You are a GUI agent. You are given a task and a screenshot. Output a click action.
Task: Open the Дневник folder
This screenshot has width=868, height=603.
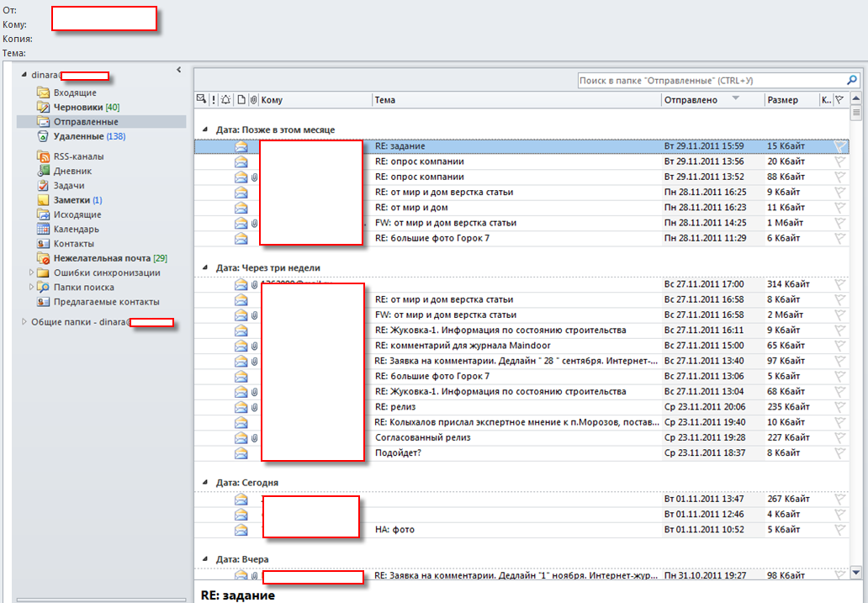(x=72, y=171)
